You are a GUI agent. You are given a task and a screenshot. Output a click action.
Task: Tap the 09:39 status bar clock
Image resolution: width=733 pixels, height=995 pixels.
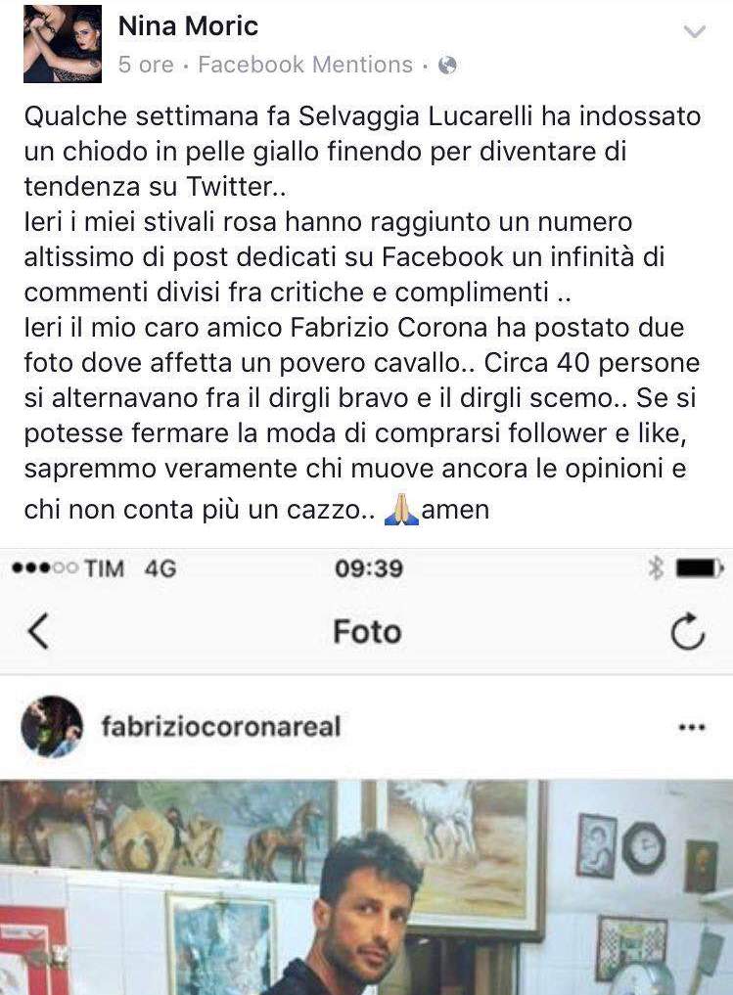click(x=369, y=568)
